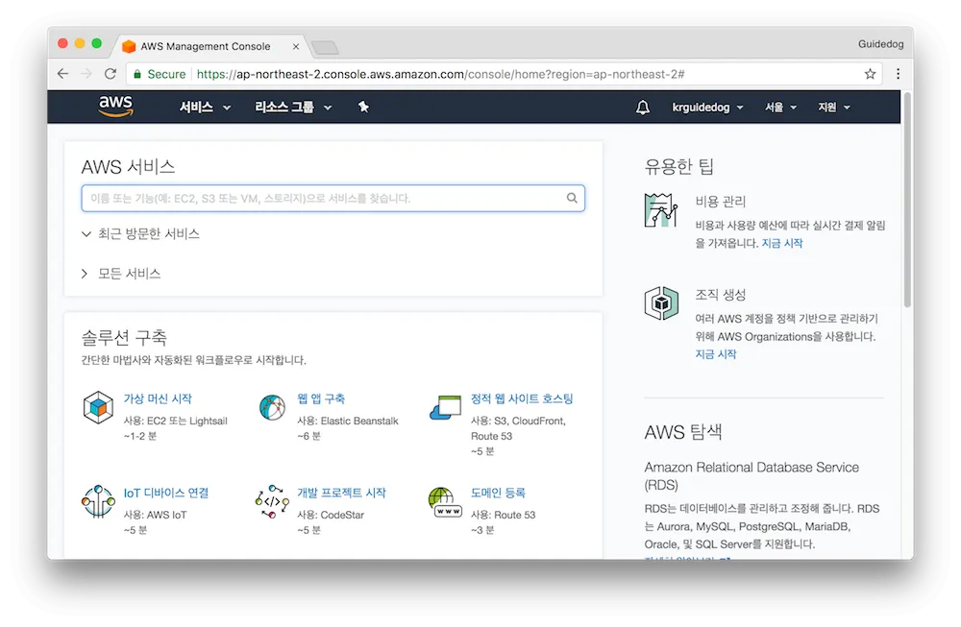Click the development project code icon
Image resolution: width=961 pixels, height=627 pixels.
(x=272, y=501)
